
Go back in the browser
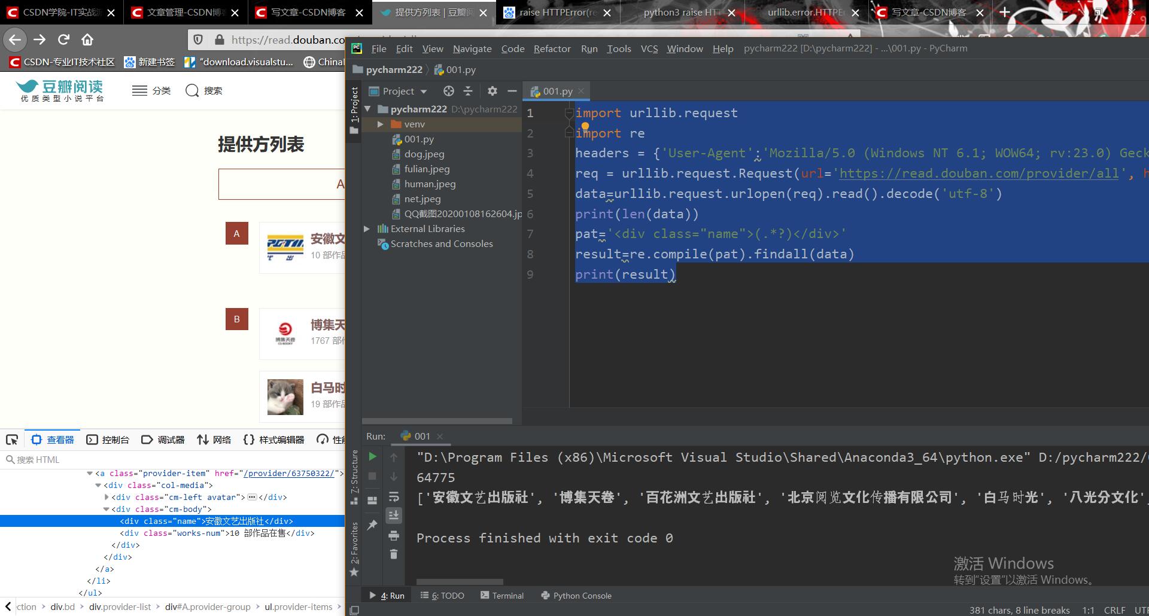click(x=15, y=39)
